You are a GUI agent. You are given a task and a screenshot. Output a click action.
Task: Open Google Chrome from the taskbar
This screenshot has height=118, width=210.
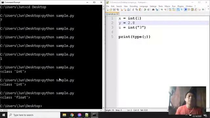tap(72, 115)
